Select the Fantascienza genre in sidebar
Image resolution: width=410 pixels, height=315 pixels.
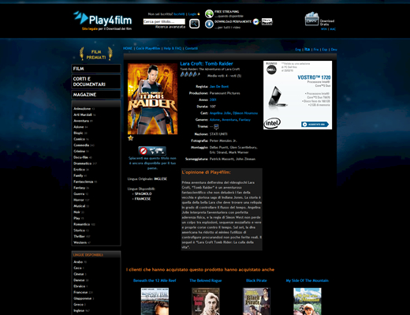84,182
